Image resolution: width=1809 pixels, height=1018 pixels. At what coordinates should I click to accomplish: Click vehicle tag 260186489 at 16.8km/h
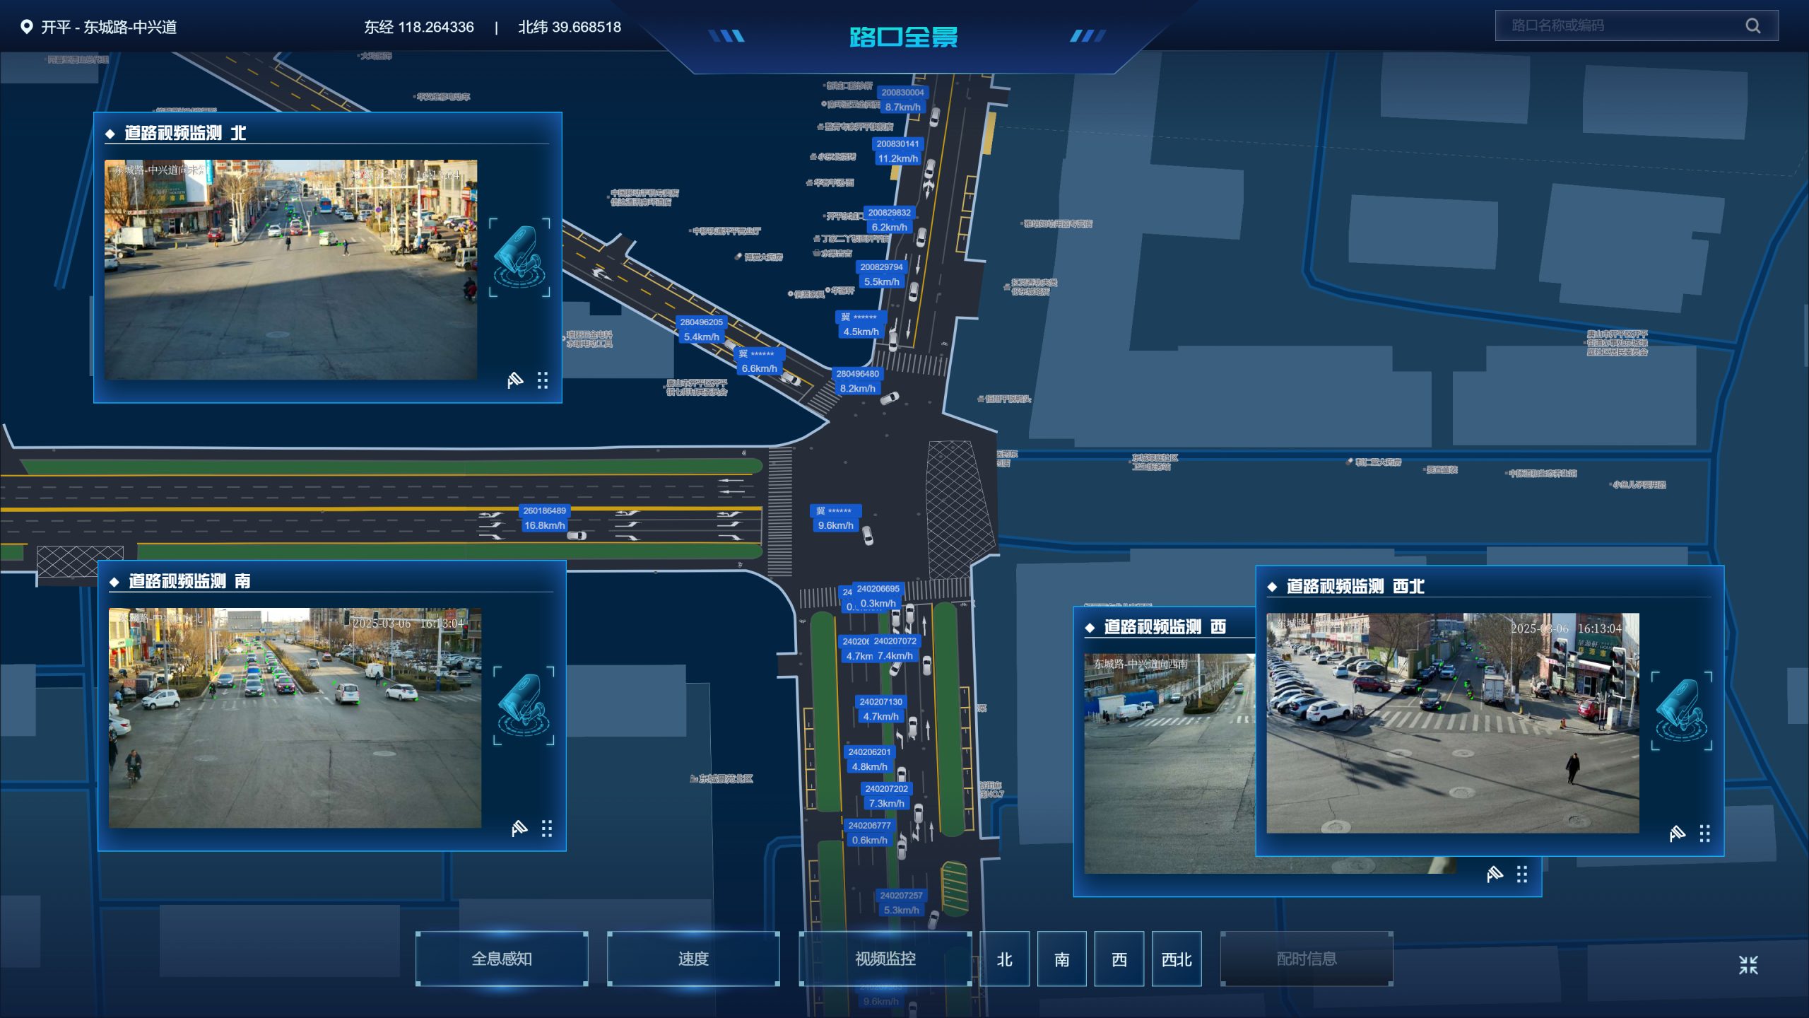[544, 518]
